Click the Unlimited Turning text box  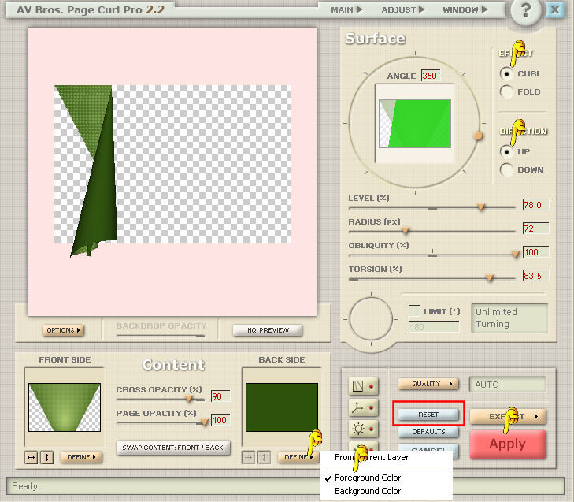pyautogui.click(x=509, y=318)
